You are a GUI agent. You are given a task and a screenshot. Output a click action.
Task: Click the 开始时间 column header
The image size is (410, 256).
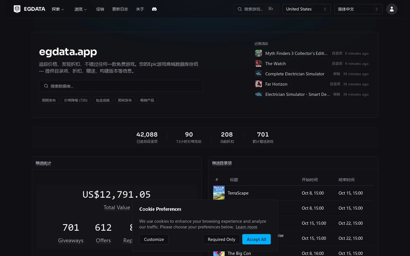[310, 180]
